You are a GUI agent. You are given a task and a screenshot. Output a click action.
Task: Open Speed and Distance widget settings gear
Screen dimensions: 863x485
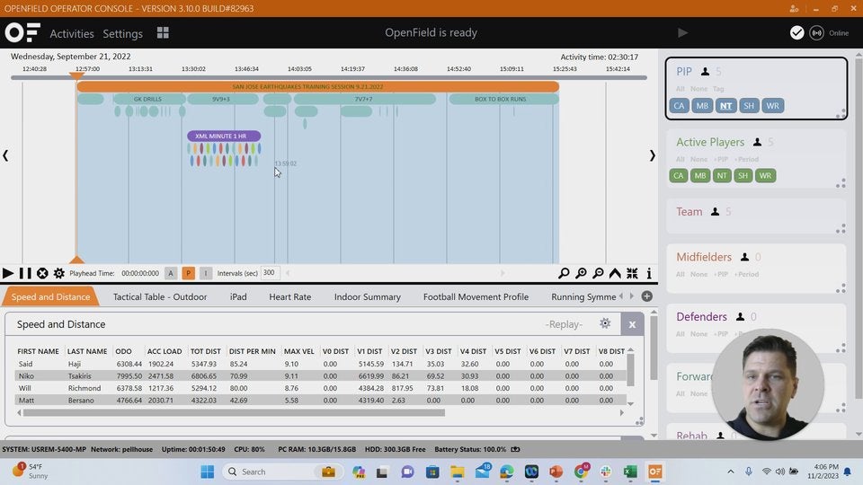(605, 323)
